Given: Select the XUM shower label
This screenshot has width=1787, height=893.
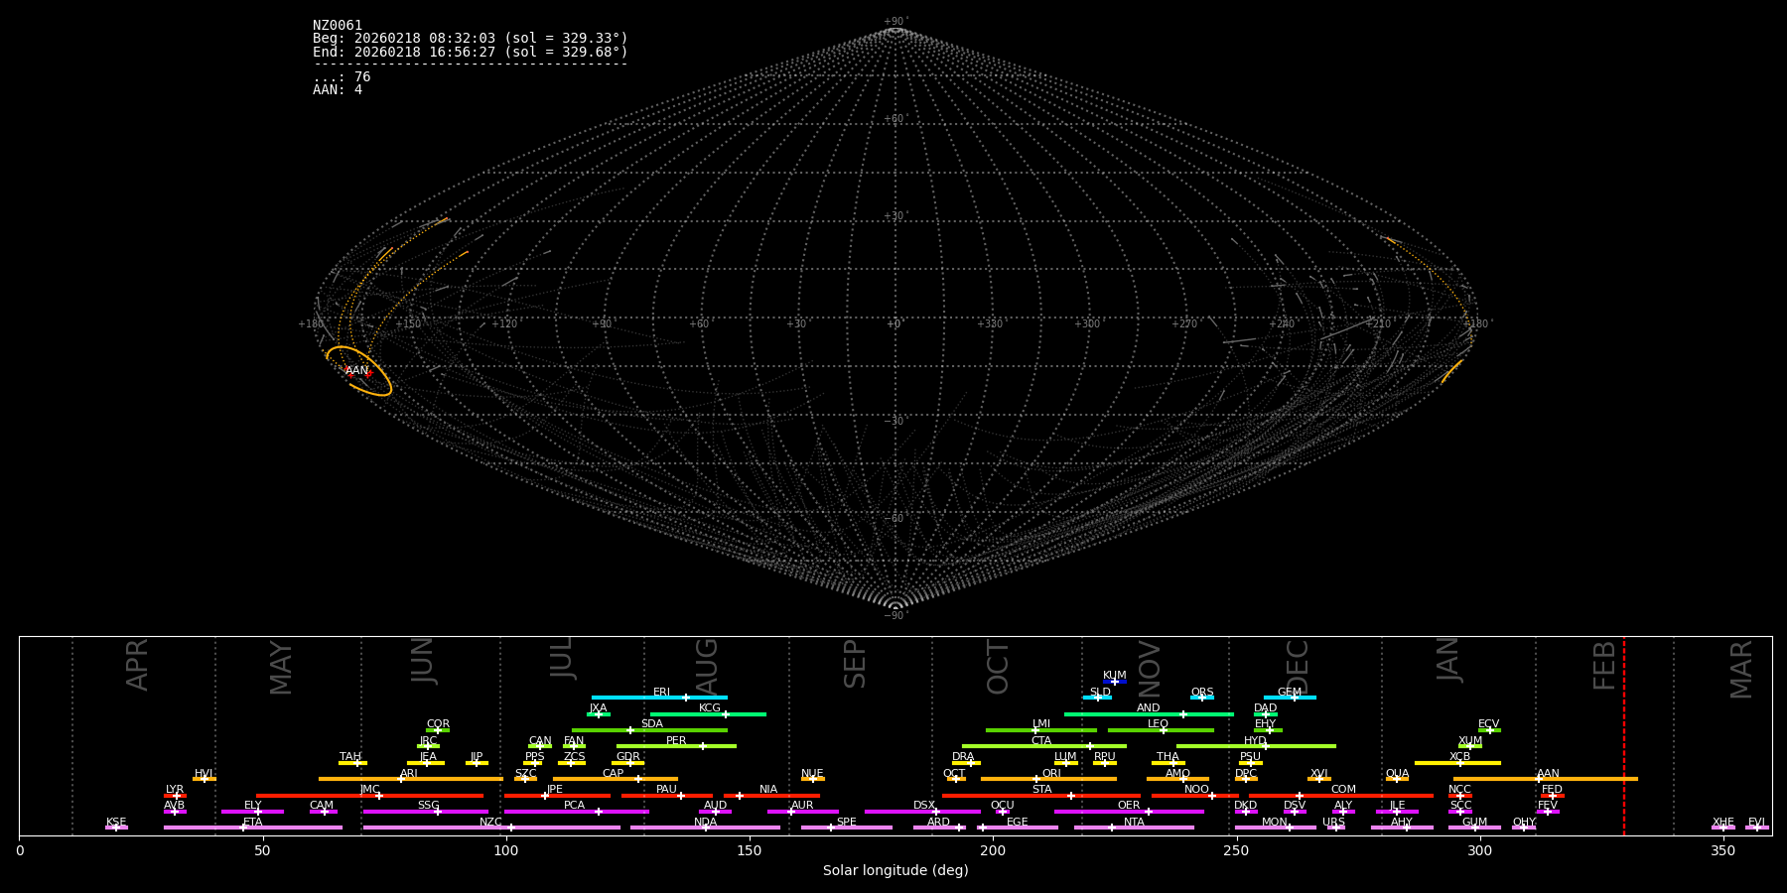Looking at the screenshot, I should pyautogui.click(x=1470, y=741).
